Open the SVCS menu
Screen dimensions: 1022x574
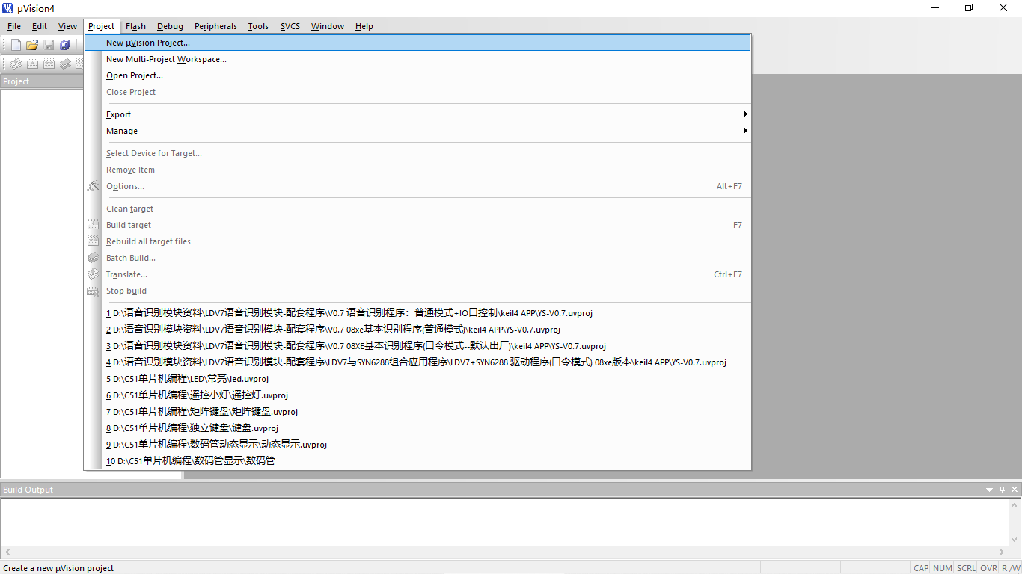(290, 26)
